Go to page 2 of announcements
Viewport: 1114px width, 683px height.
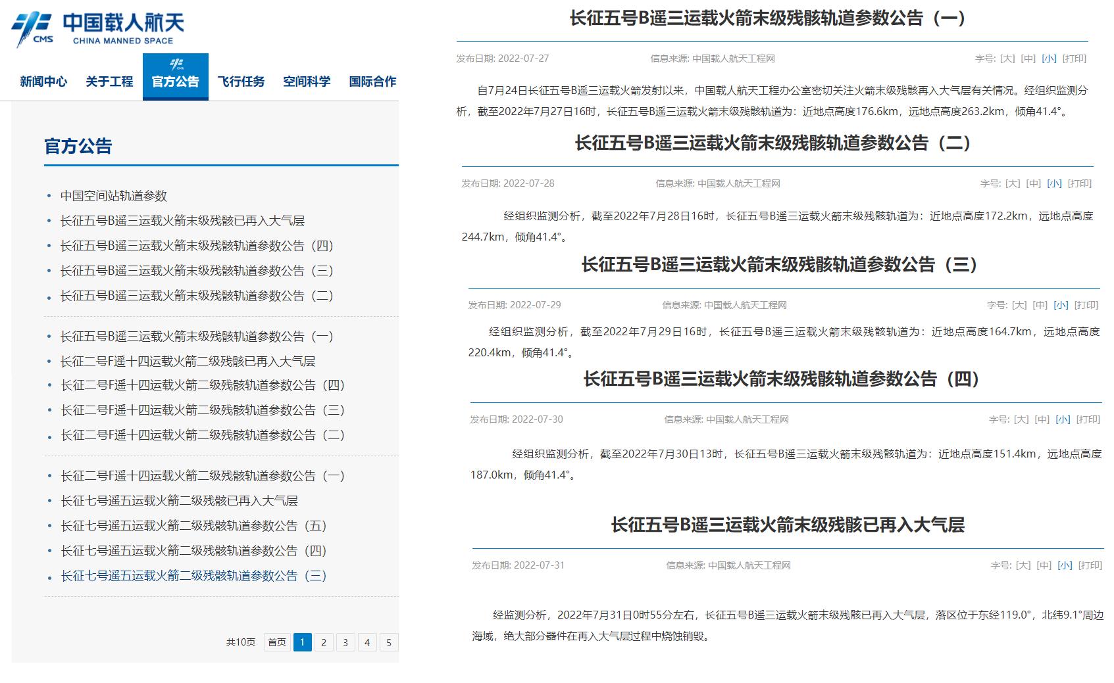point(323,643)
